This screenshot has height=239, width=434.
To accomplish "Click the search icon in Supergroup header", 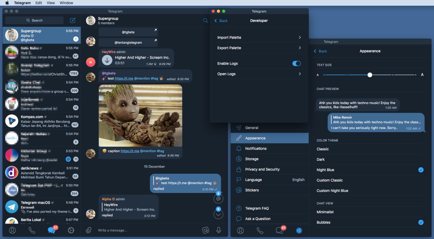I will tap(205, 21).
